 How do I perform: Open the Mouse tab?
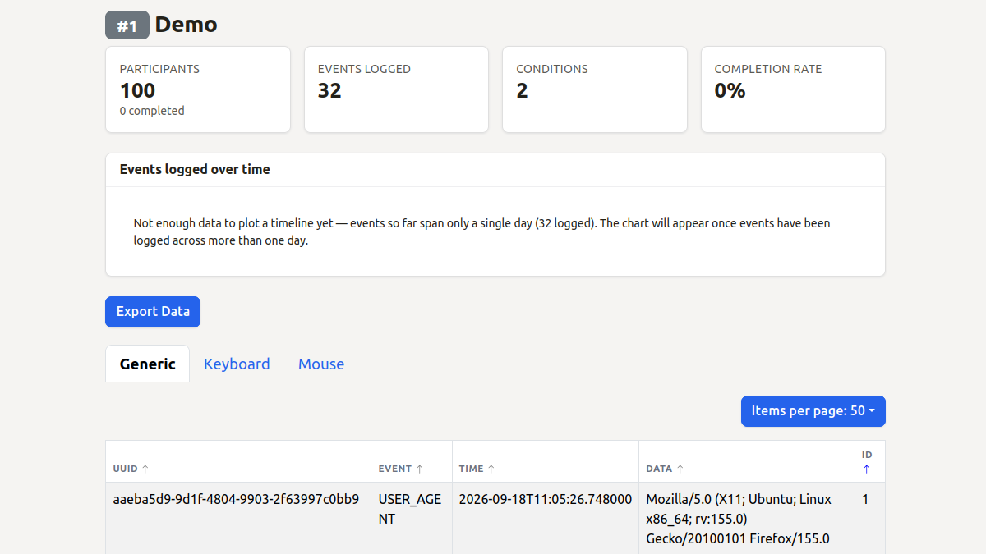(x=321, y=364)
